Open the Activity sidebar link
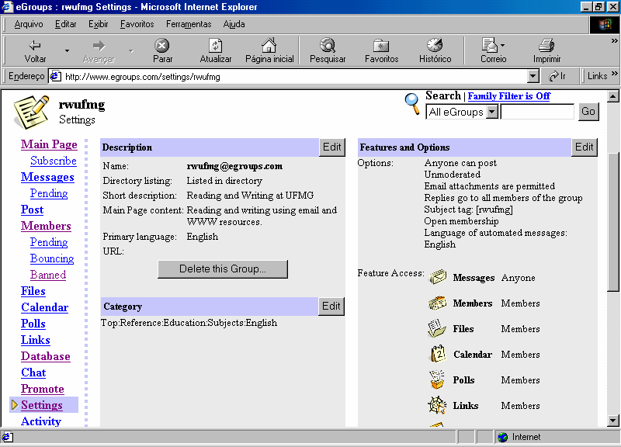The image size is (621, 447). [x=41, y=421]
